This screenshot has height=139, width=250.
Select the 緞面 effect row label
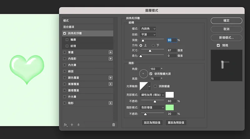(71, 71)
